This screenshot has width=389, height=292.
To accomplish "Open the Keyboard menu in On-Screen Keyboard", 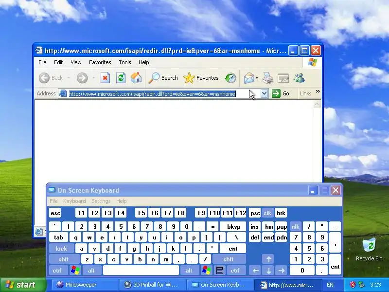I will pyautogui.click(x=74, y=201).
